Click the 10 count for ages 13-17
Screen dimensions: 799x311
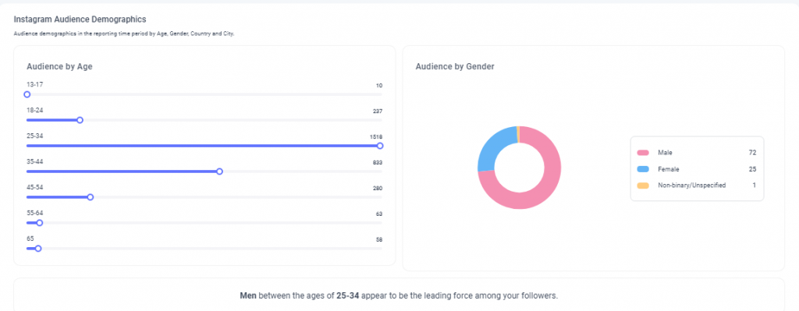[x=379, y=86]
